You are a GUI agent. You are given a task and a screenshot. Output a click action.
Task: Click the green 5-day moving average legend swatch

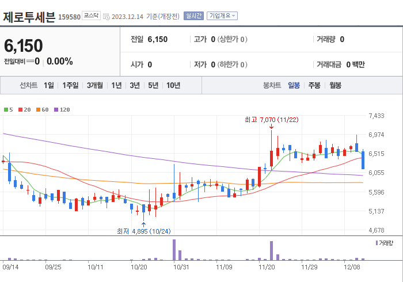point(6,110)
